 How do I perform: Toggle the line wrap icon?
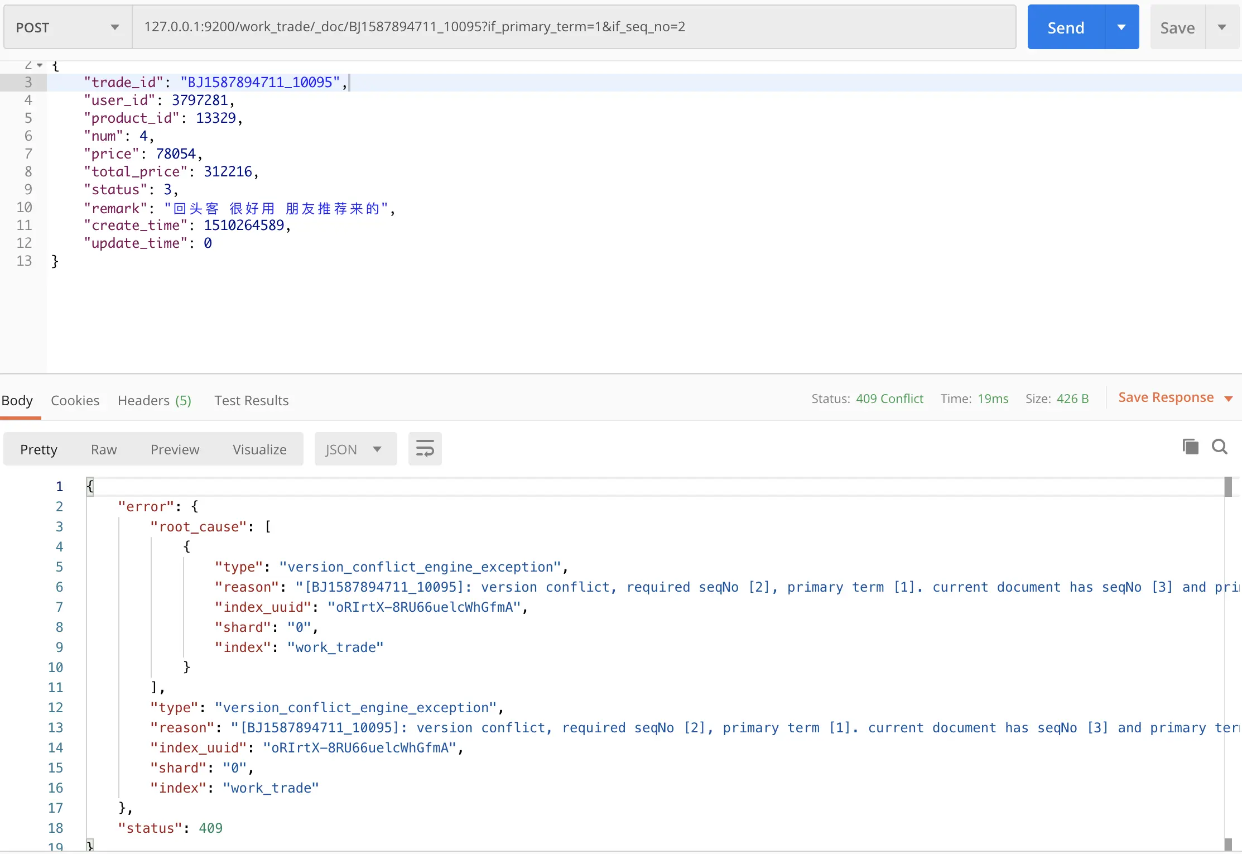425,449
